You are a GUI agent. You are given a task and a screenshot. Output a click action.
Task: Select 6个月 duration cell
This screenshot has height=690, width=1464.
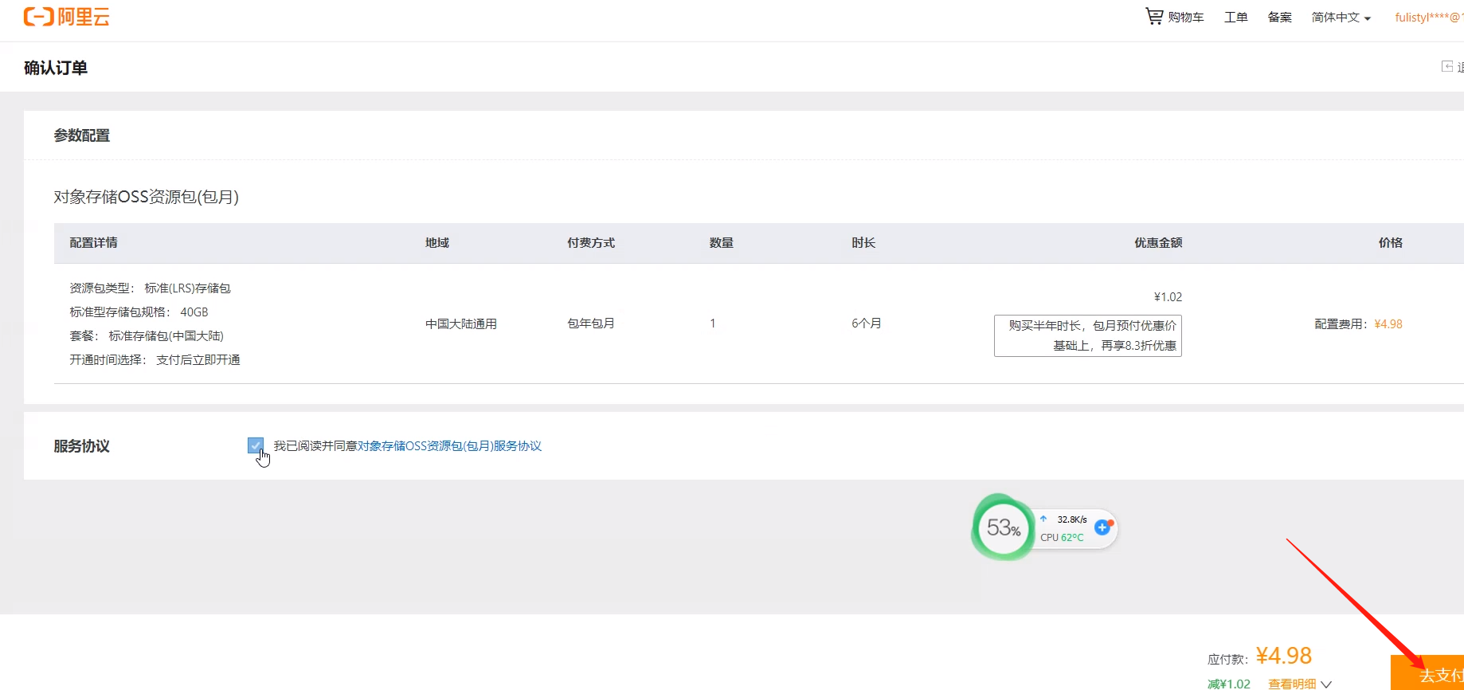tap(867, 323)
